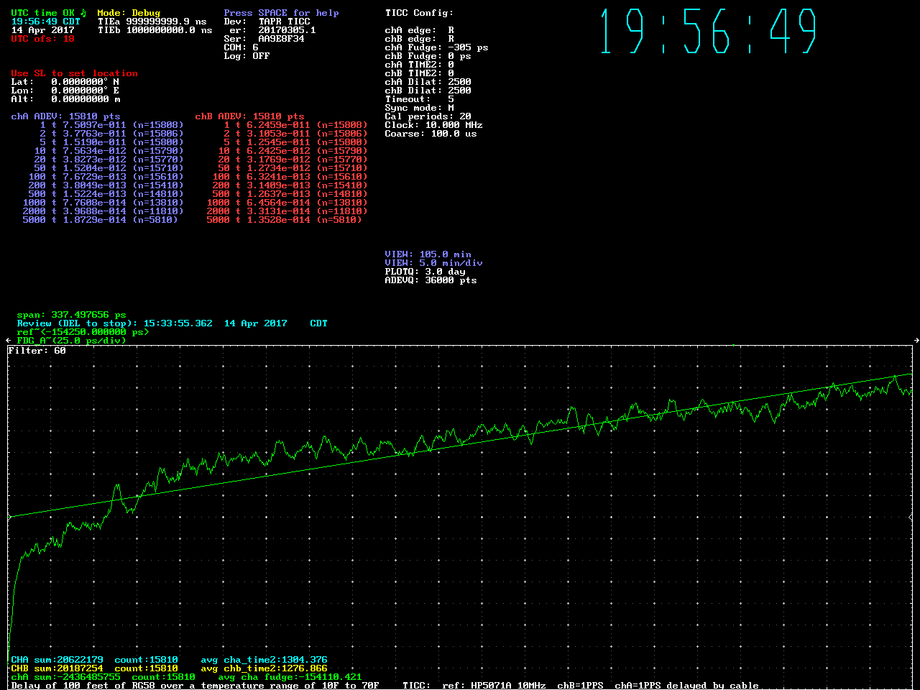Open the PLOTQ: 3.0 day setting
Image resolution: width=920 pixels, height=690 pixels.
pos(425,272)
